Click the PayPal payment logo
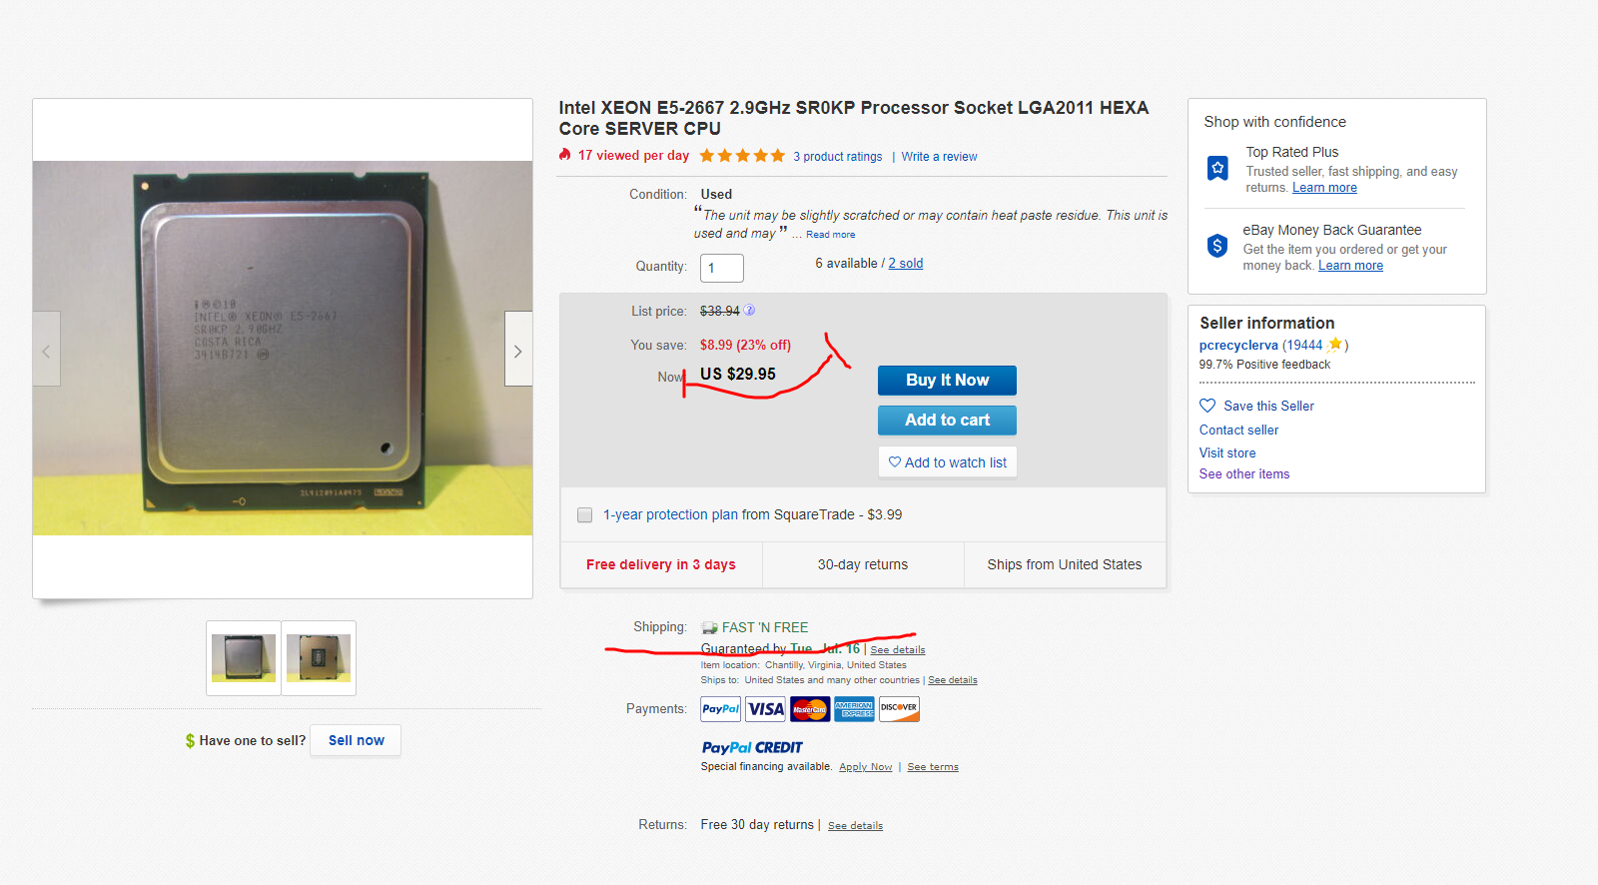1598x885 pixels. 720,709
